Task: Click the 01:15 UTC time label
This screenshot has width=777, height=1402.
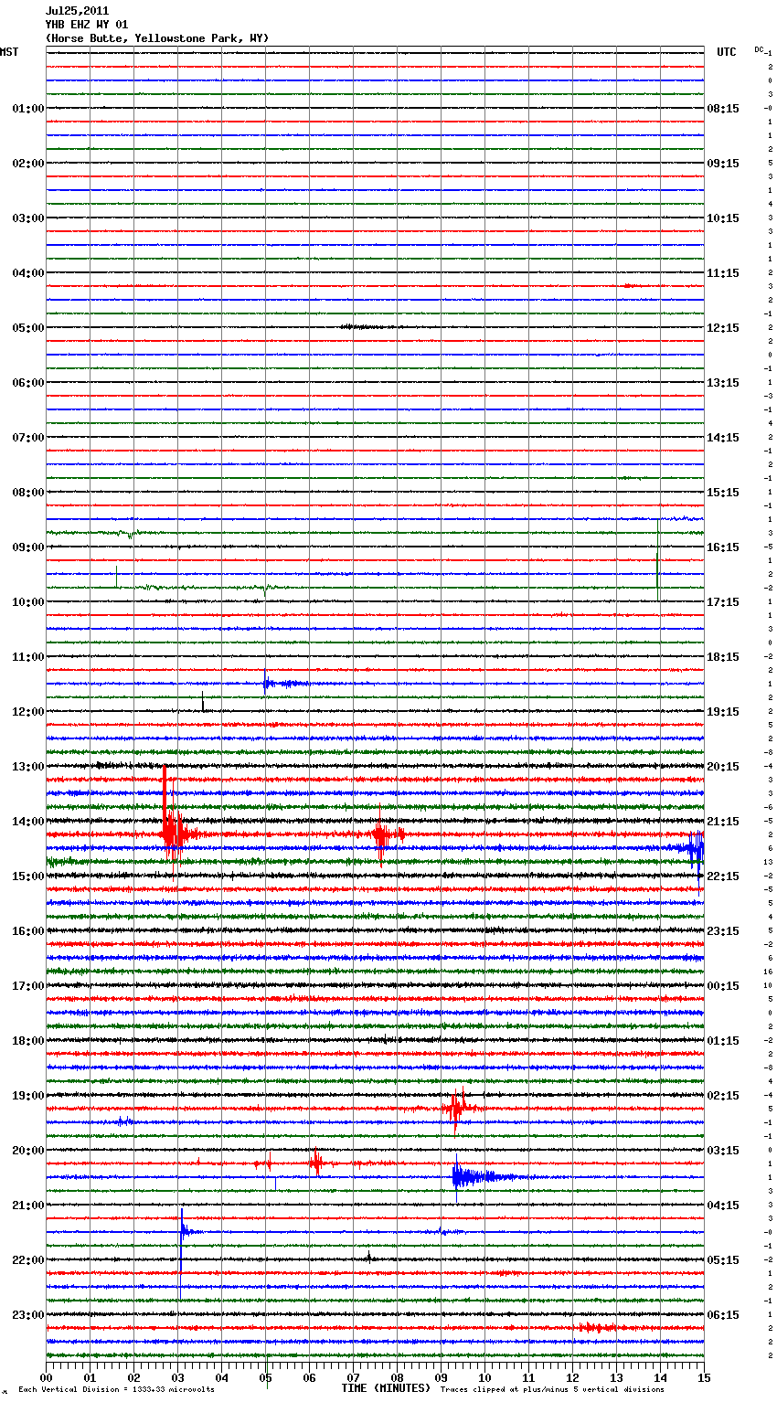Action: point(723,1041)
